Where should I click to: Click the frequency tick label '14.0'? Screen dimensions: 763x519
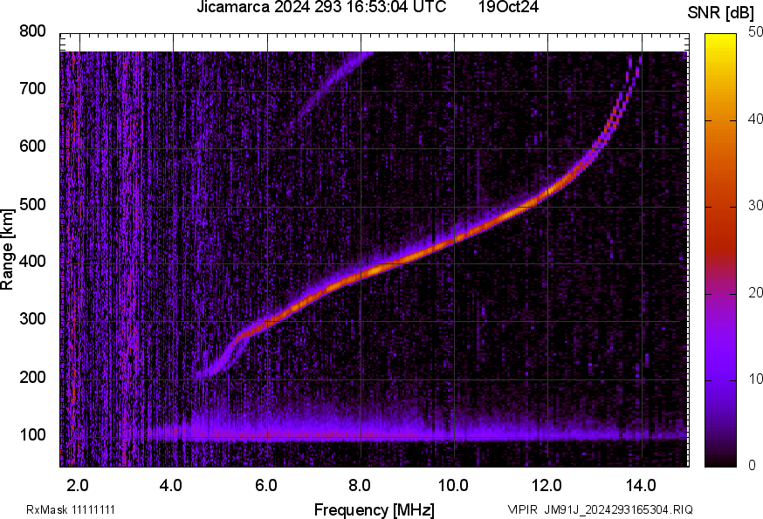click(642, 486)
